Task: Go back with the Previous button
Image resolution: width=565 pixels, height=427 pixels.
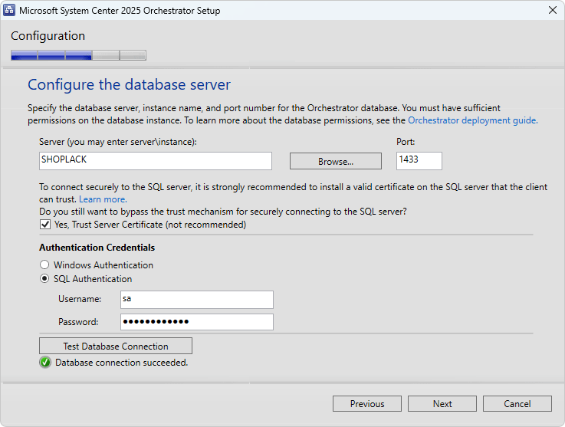Action: coord(366,403)
